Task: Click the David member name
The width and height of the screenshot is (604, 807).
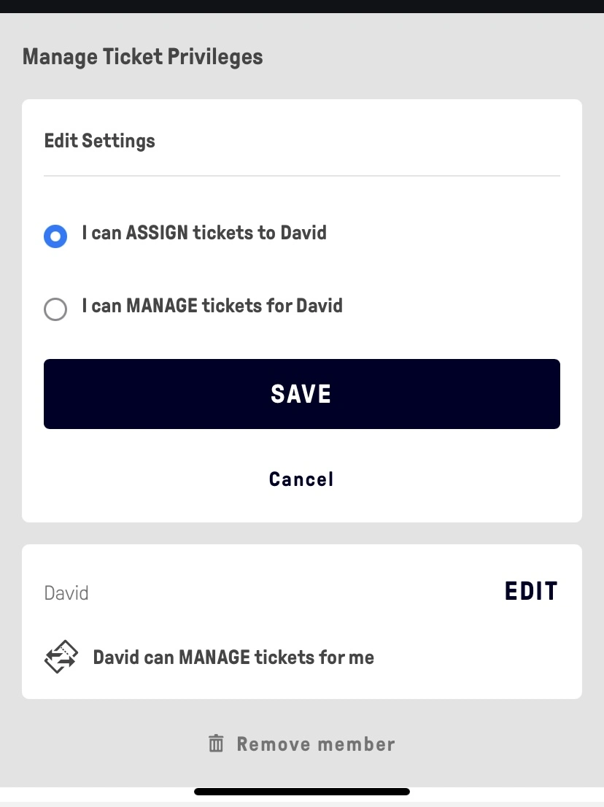Action: pyautogui.click(x=66, y=592)
